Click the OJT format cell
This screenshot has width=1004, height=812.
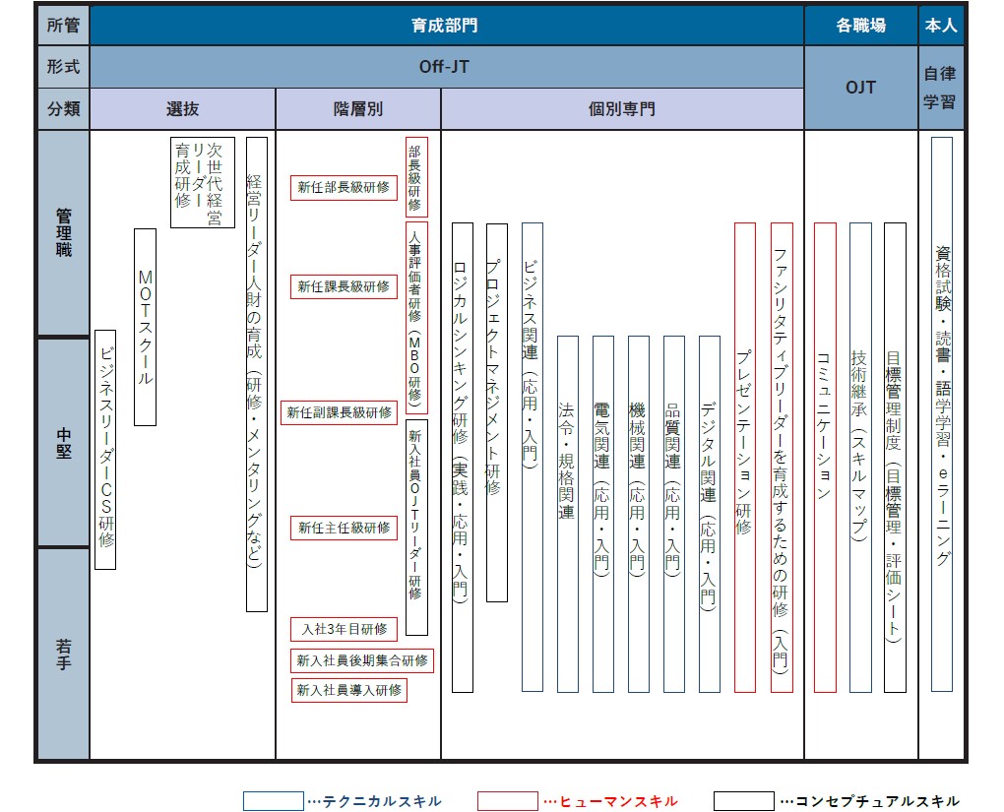click(860, 88)
